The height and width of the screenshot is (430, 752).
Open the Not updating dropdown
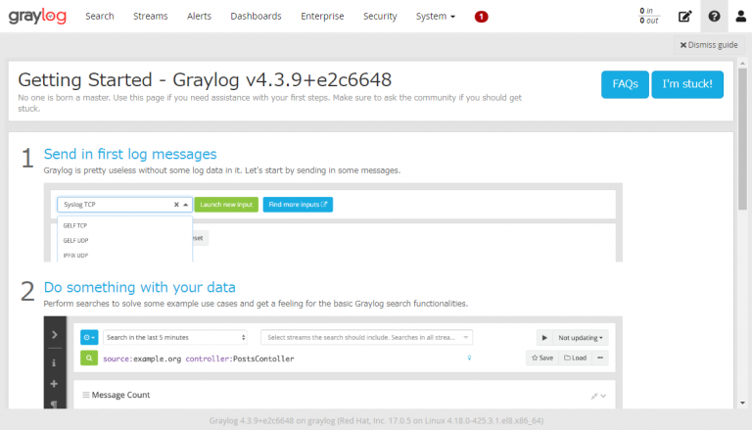tap(581, 337)
